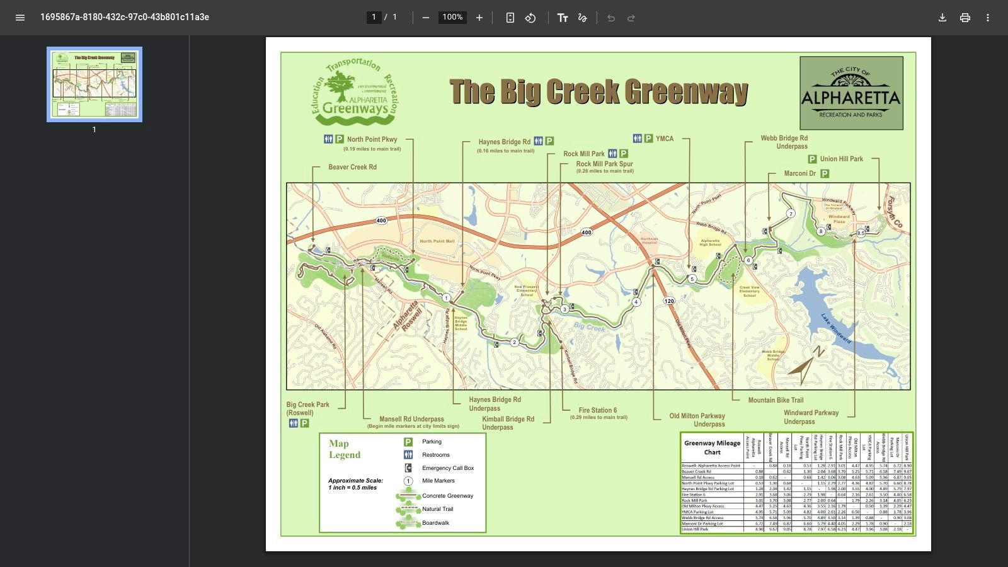Print the document
Image resolution: width=1008 pixels, height=567 pixels.
965,18
